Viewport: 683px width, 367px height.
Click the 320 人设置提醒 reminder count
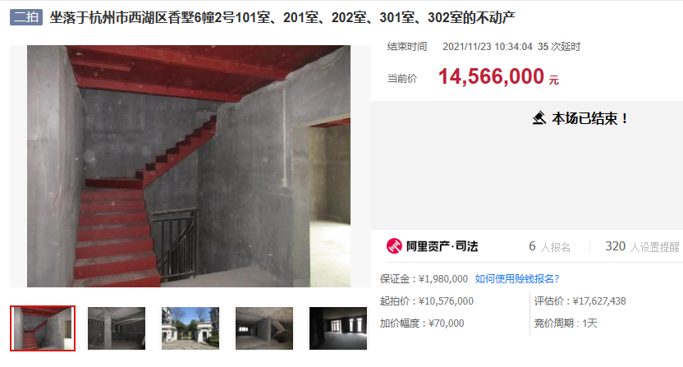pyautogui.click(x=642, y=246)
